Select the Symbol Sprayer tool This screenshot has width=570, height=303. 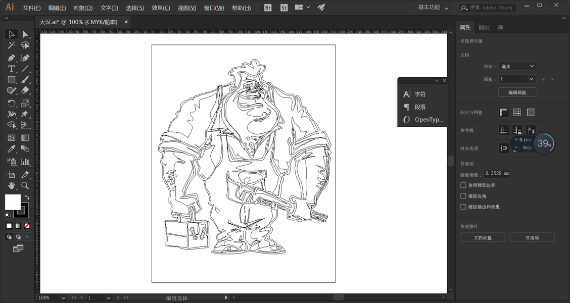coord(11,162)
